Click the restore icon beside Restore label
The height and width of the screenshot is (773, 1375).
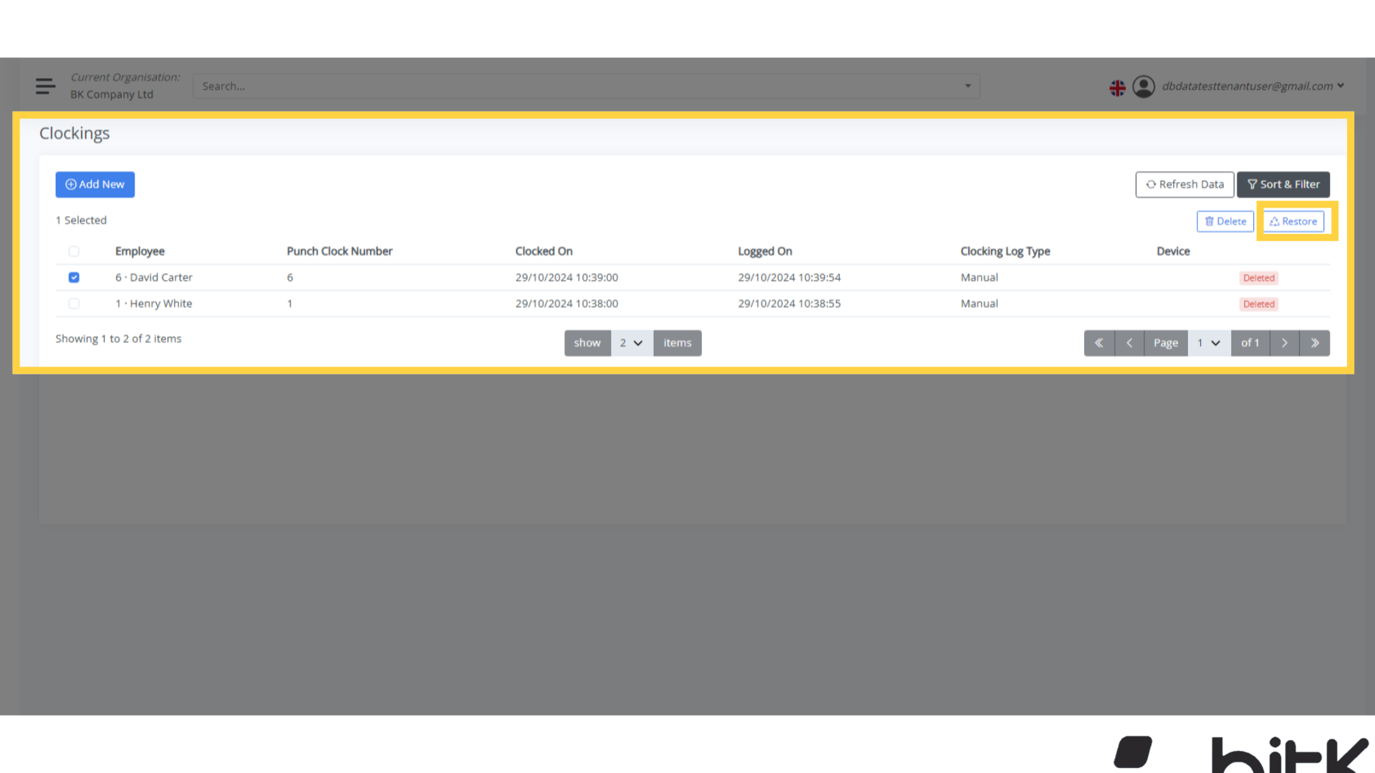click(x=1274, y=221)
